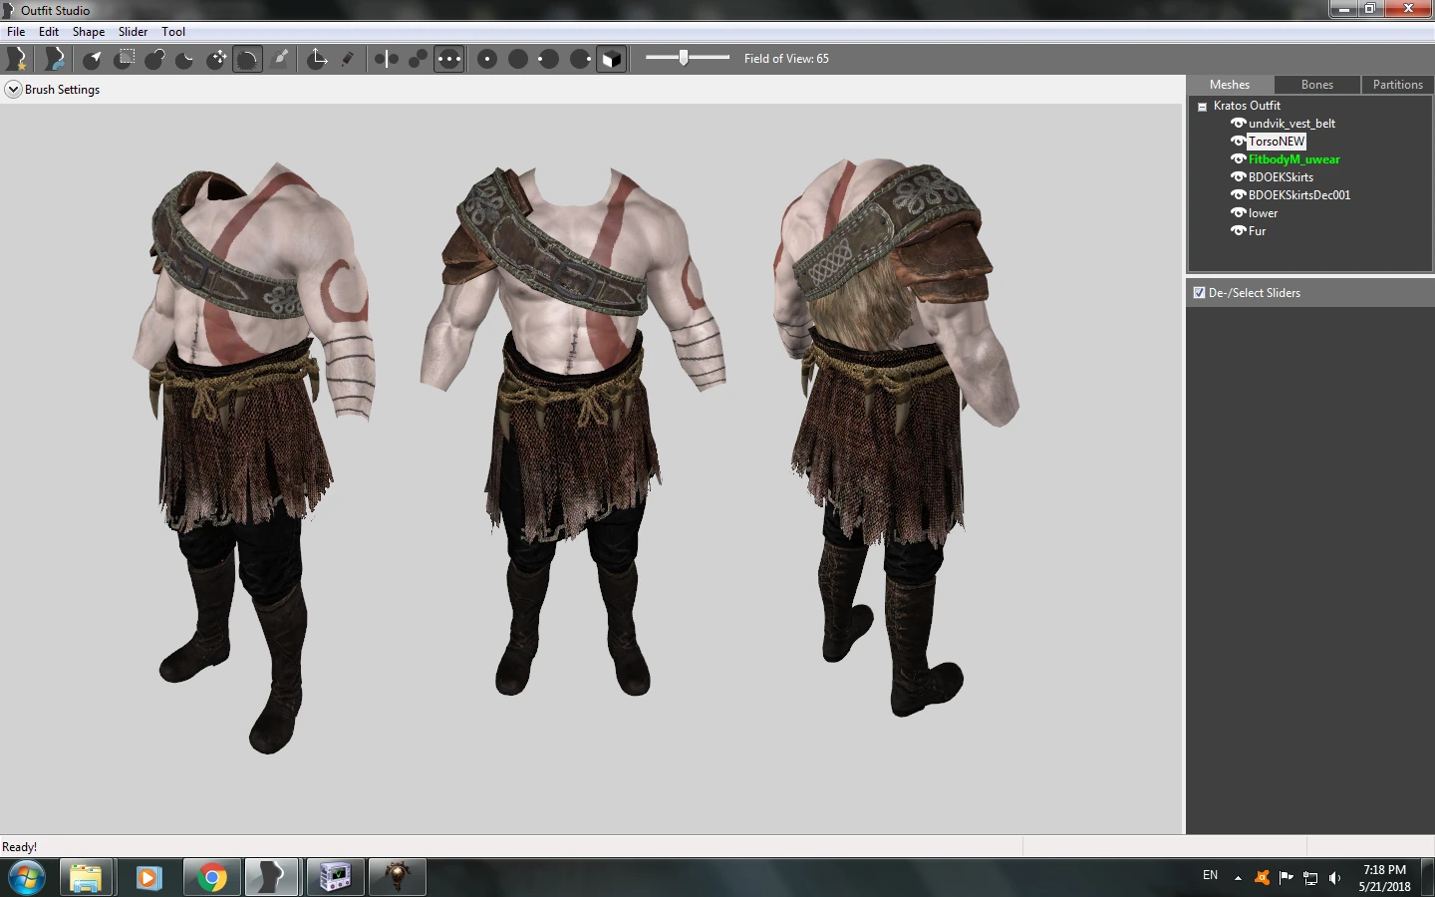Open the Action Center flag icon
Screen dimensions: 1435x897
pyautogui.click(x=1287, y=877)
